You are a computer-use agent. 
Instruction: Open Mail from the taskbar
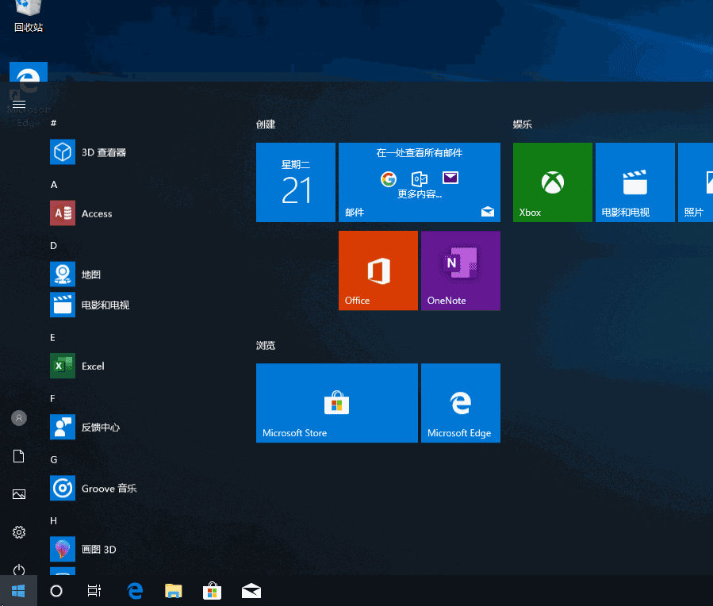pos(251,590)
